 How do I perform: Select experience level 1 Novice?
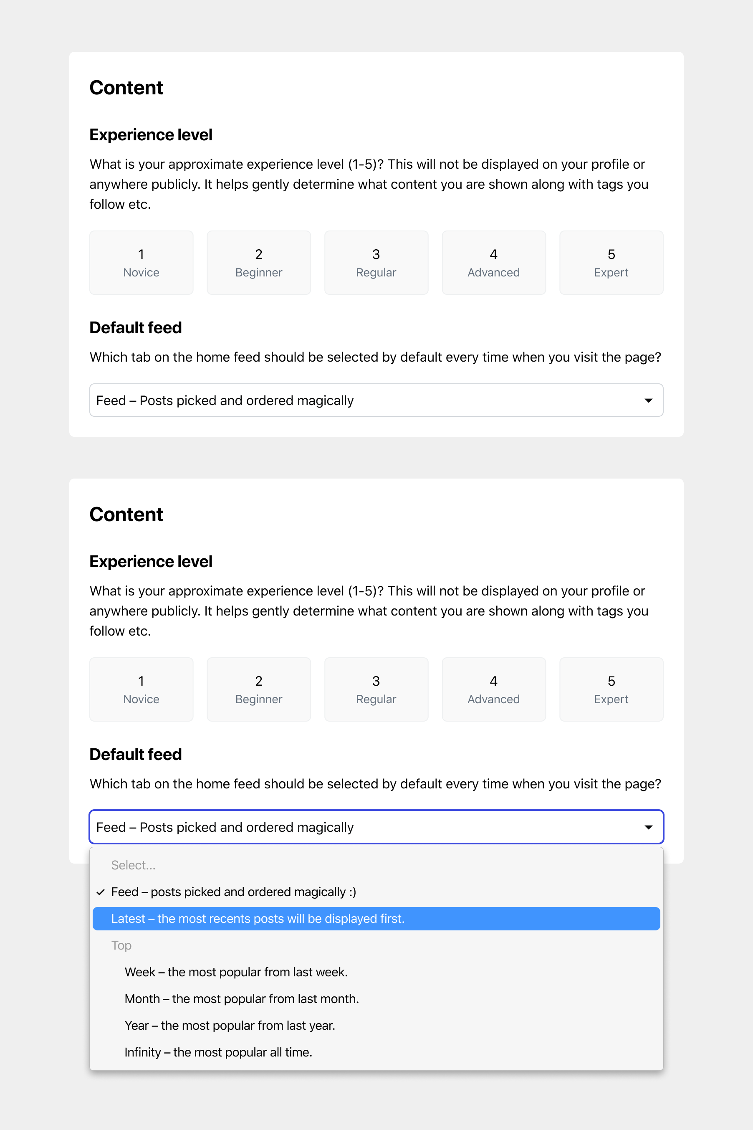click(141, 262)
